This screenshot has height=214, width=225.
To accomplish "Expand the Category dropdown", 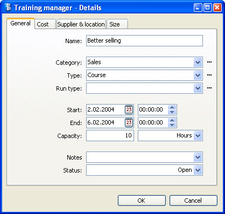I will pos(198,63).
